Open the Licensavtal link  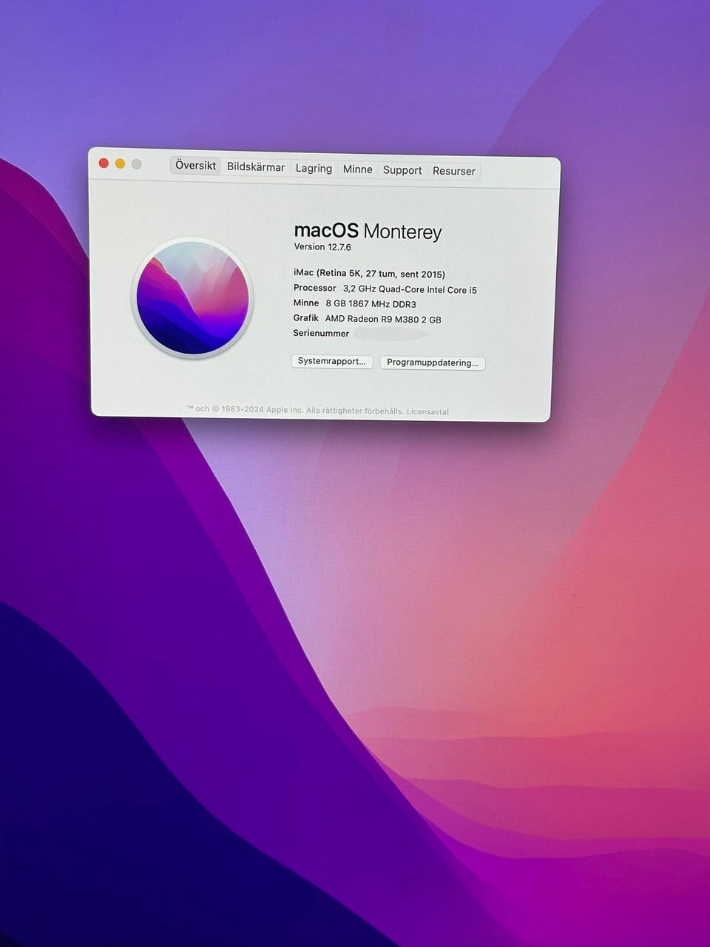(x=427, y=411)
